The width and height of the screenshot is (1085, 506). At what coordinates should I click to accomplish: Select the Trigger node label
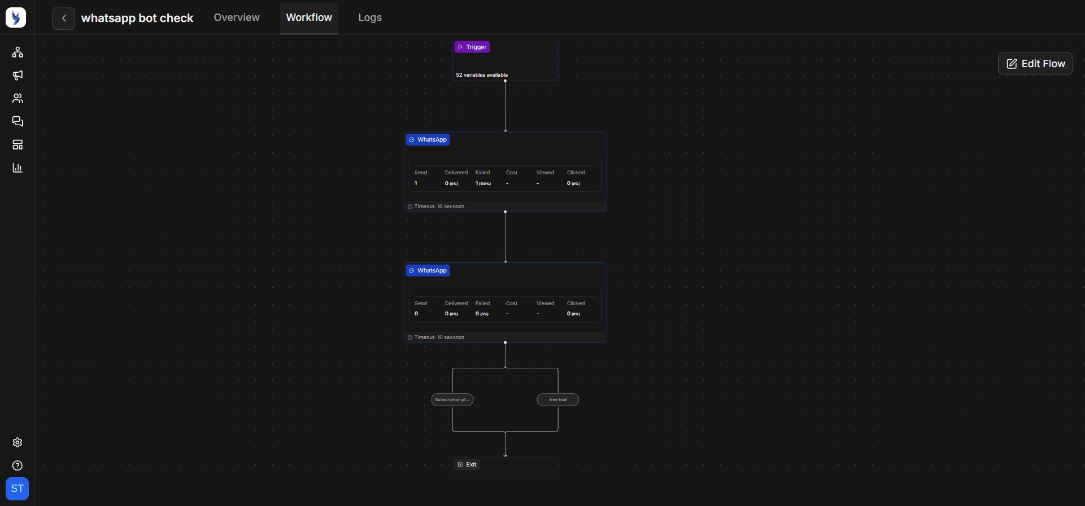(x=472, y=47)
